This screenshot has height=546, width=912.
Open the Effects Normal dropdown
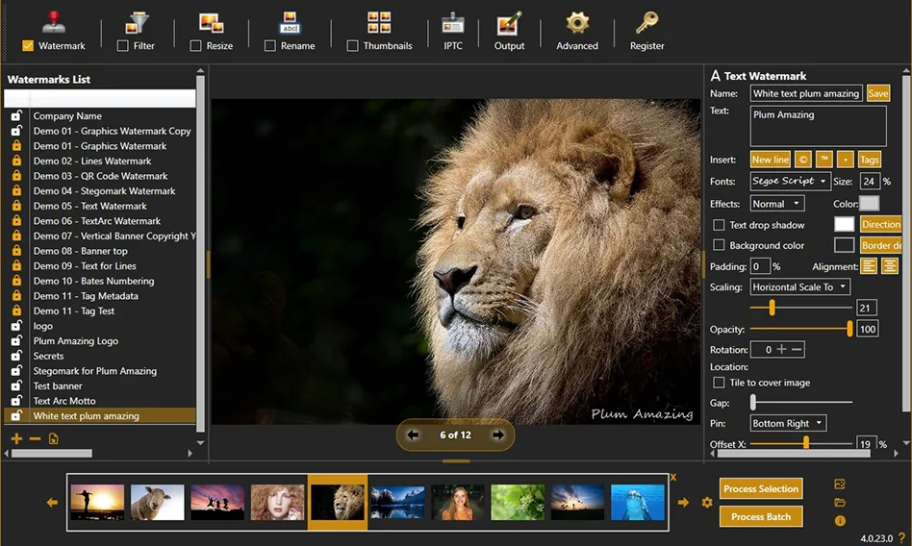pos(776,204)
